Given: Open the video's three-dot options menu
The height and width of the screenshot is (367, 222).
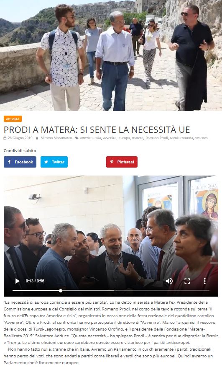Looking at the screenshot, I should [x=205, y=281].
